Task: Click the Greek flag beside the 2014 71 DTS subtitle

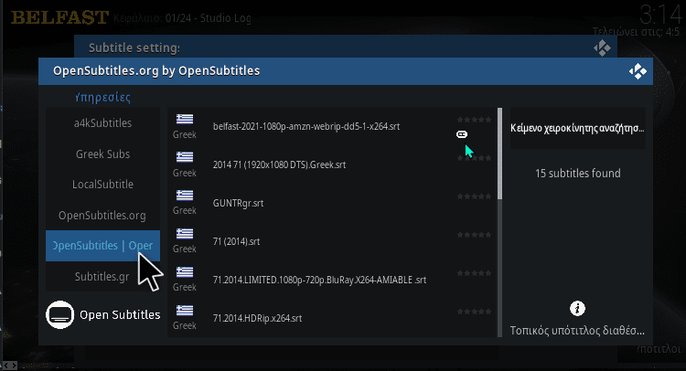Action: [x=185, y=157]
